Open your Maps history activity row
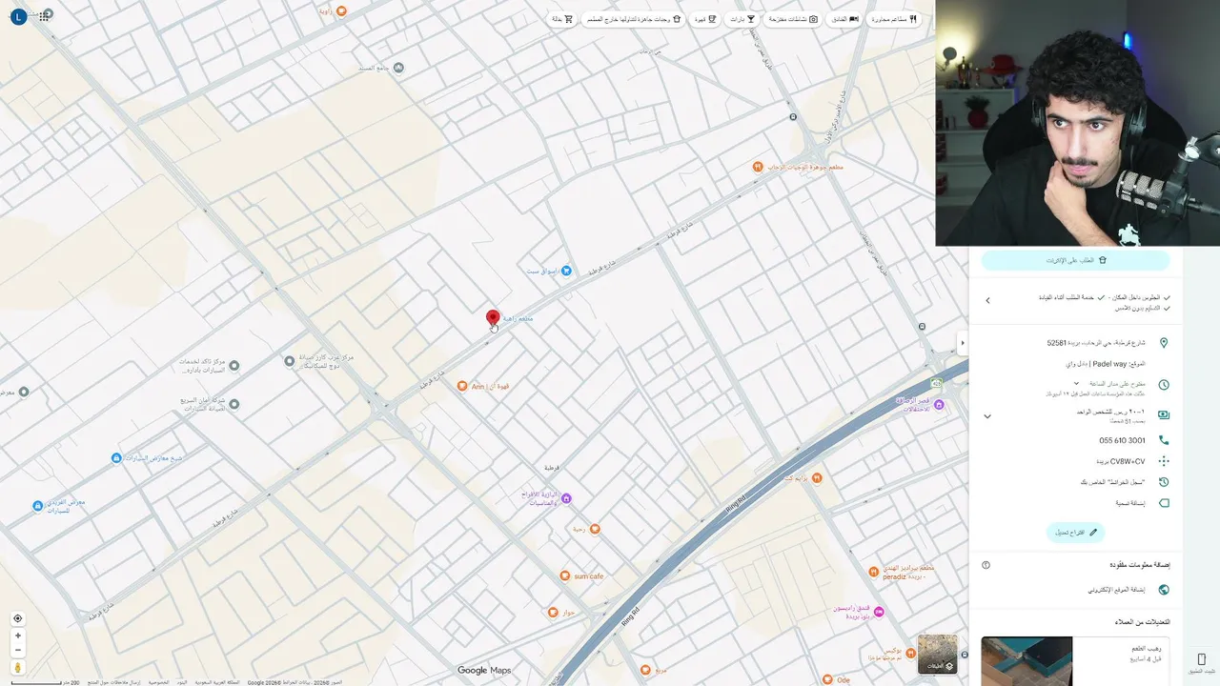 [1075, 482]
